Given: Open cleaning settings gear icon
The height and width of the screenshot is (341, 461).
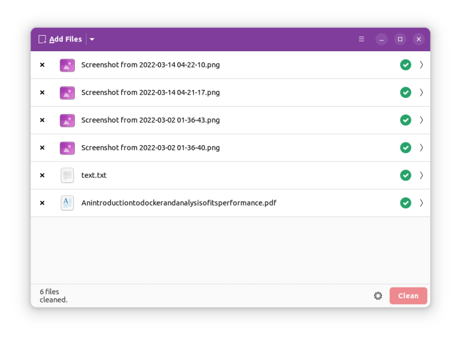Looking at the screenshot, I should 378,295.
